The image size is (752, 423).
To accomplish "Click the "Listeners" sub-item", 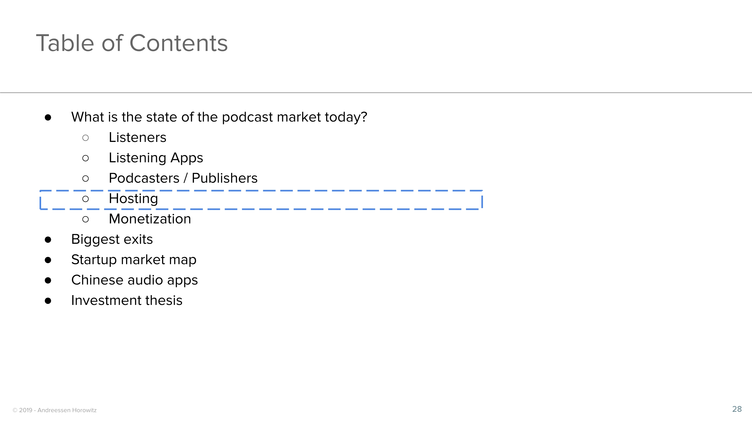I will click(137, 137).
